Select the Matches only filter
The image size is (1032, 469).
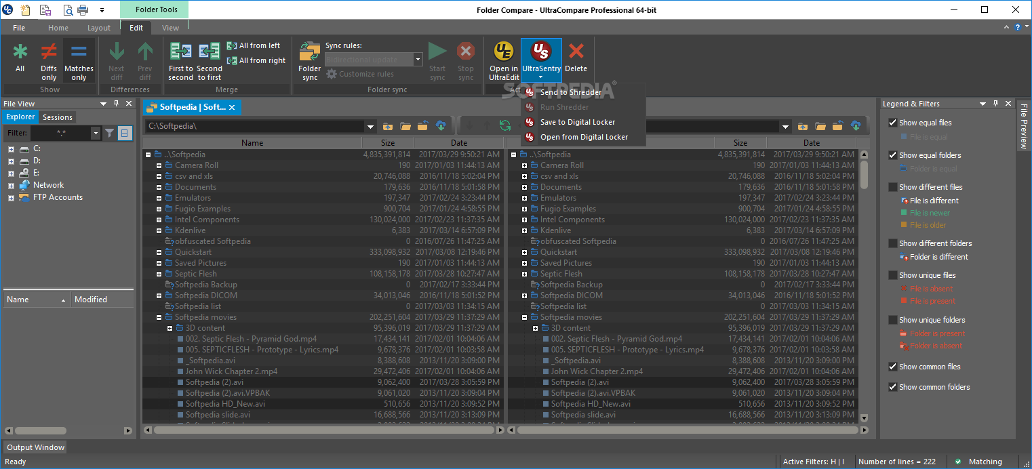[79, 58]
